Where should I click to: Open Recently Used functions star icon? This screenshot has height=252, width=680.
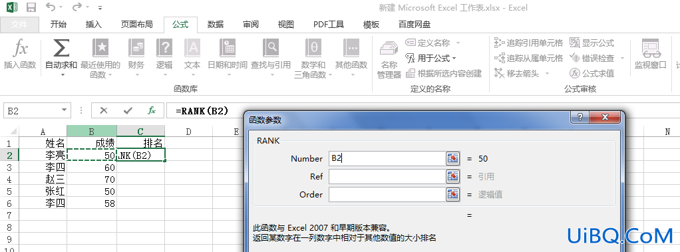[x=100, y=48]
